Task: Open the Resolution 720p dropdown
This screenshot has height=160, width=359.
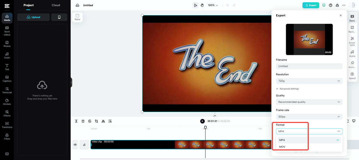Action: pos(309,81)
